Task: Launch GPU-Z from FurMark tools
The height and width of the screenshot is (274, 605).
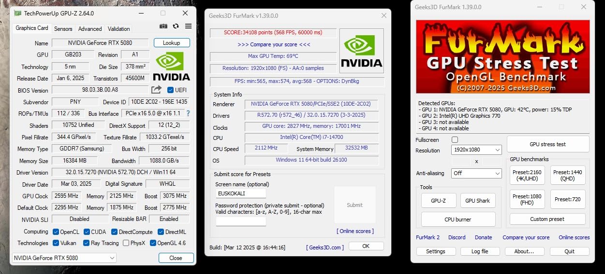Action: click(x=438, y=201)
